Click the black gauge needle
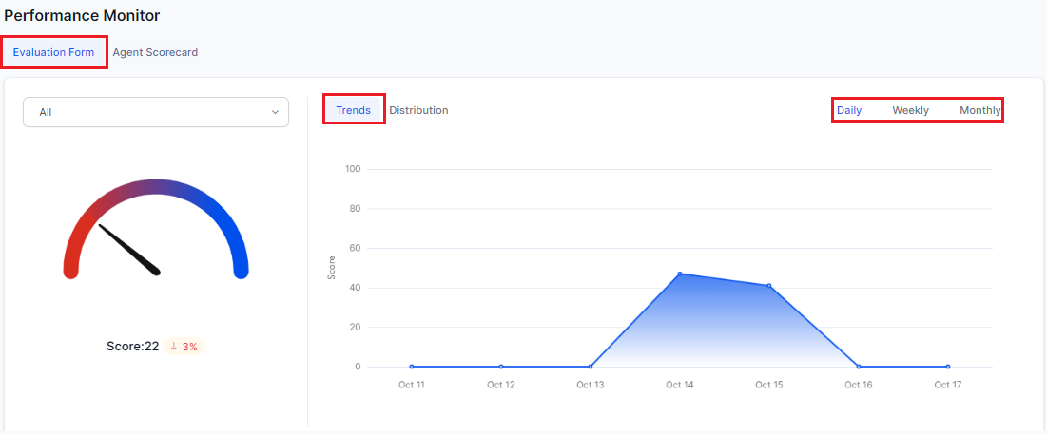 (129, 250)
